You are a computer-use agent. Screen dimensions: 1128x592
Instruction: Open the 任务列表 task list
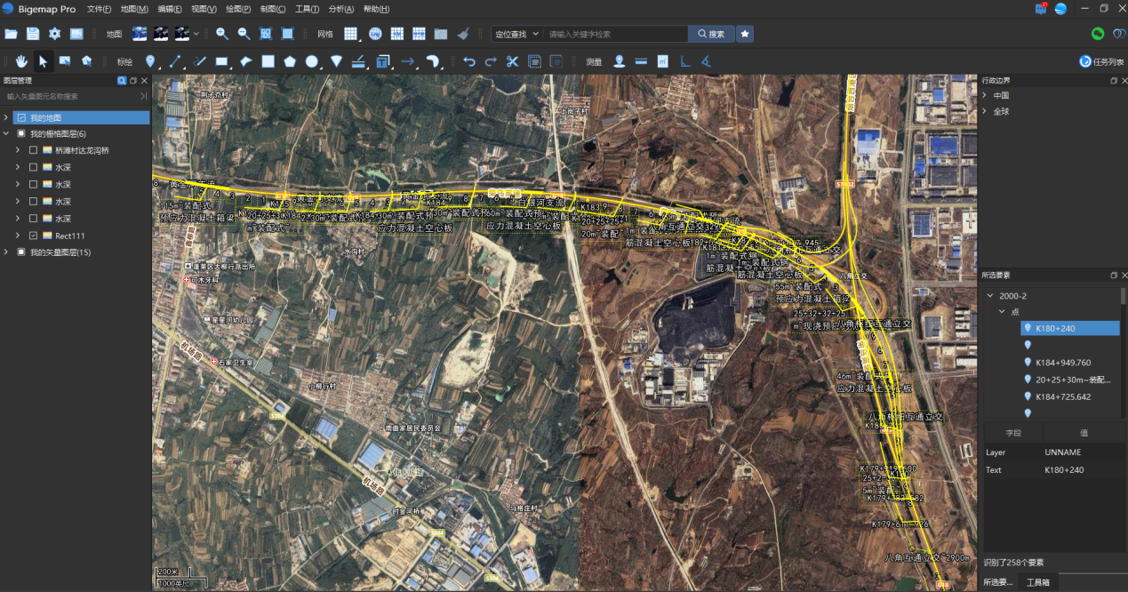pyautogui.click(x=1101, y=61)
